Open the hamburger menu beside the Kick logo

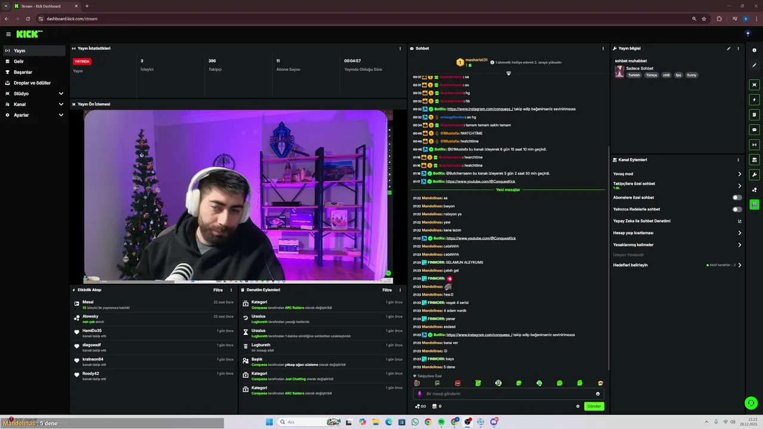(x=8, y=34)
